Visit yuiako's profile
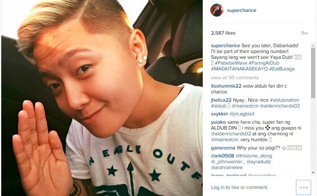The height and width of the screenshot is (196, 317). coord(218,122)
